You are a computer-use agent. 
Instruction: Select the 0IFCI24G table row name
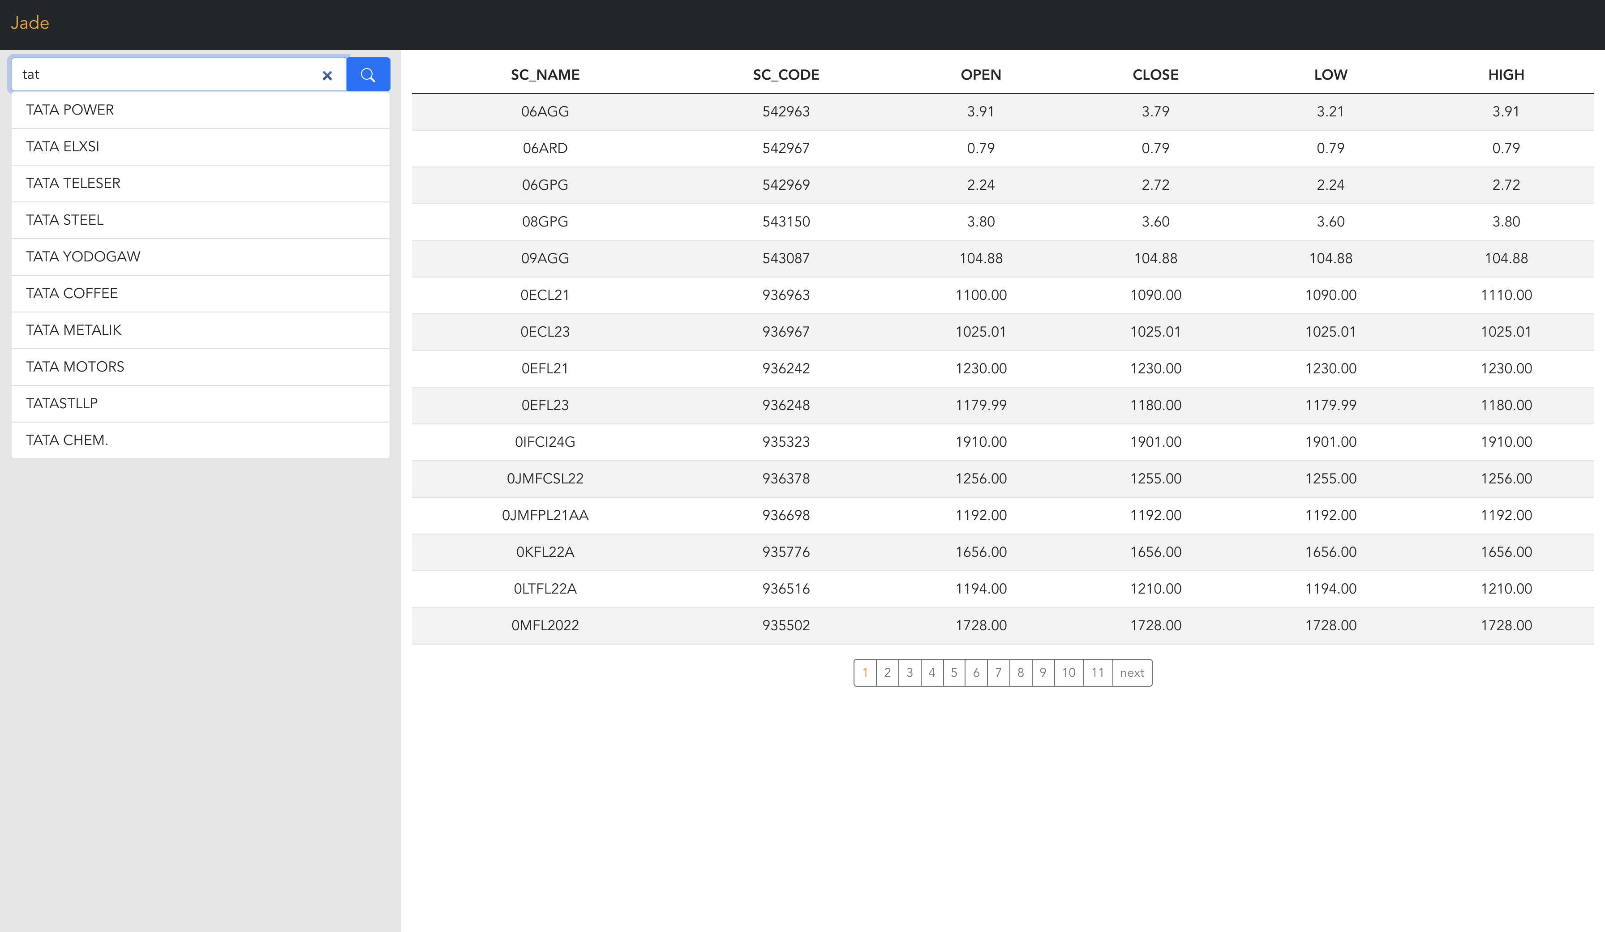(545, 442)
